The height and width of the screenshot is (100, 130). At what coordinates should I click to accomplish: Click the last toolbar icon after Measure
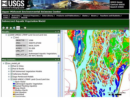(25, 28)
